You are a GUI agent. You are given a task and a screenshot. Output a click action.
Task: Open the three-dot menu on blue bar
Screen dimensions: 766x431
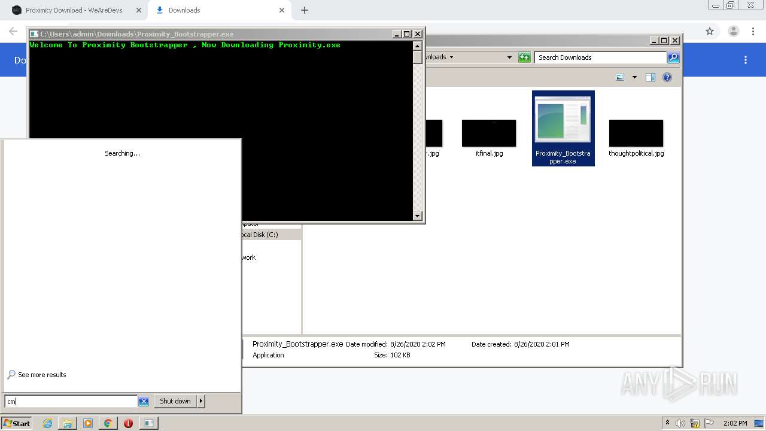746,60
